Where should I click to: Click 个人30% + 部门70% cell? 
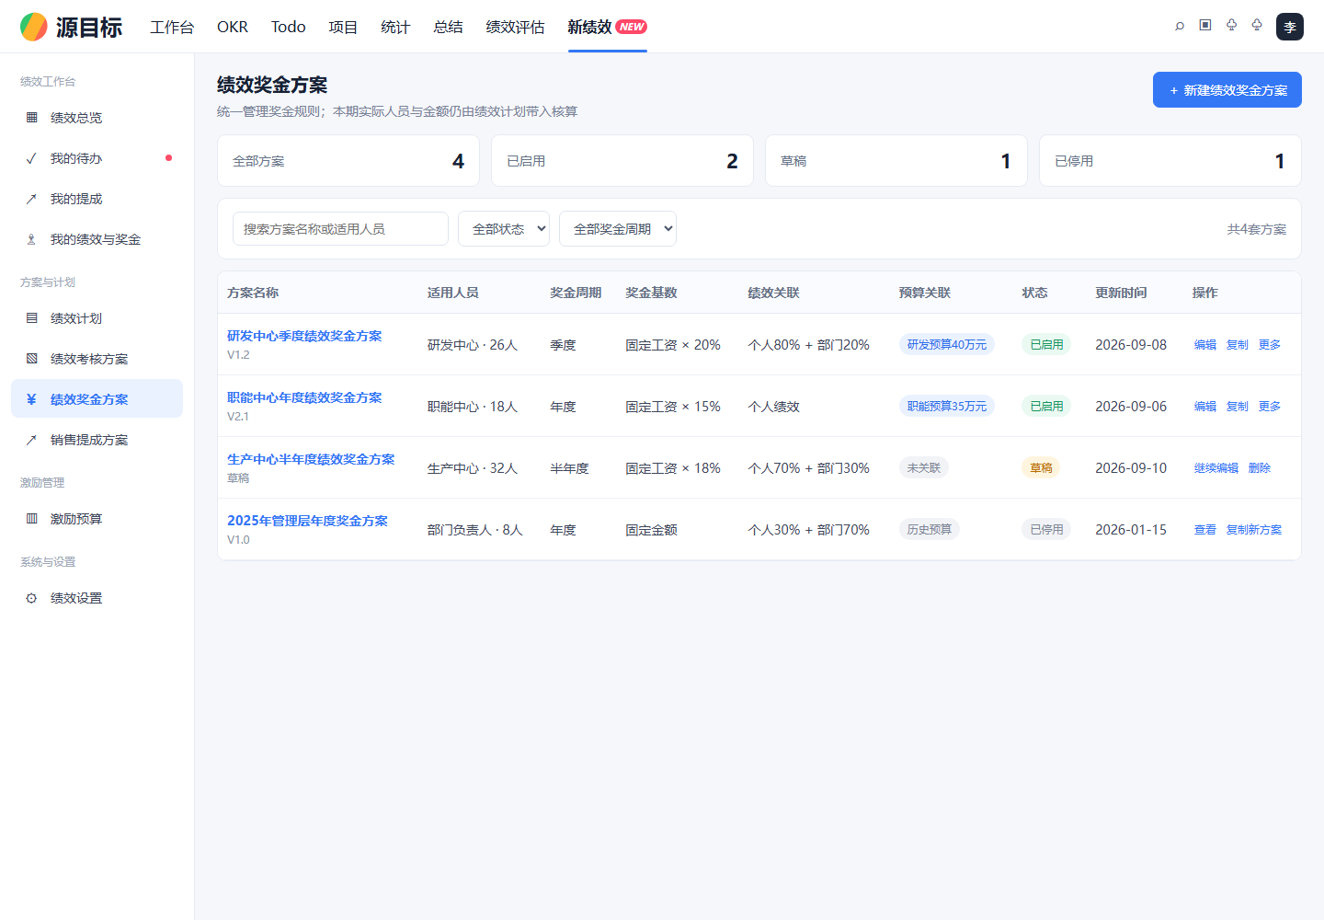(809, 530)
